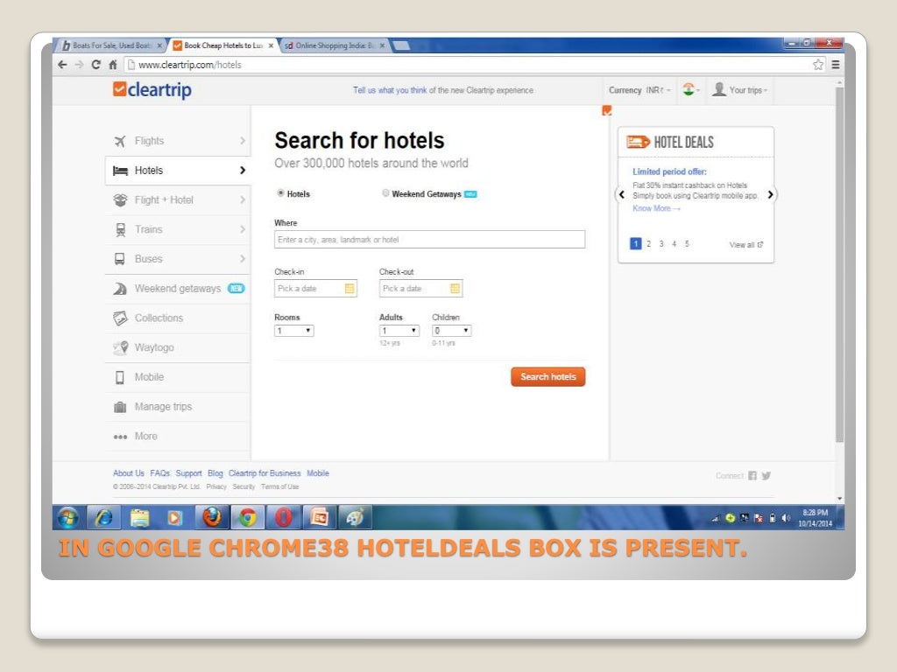Open Trains sidebar item
The width and height of the screenshot is (897, 672).
pyautogui.click(x=178, y=229)
